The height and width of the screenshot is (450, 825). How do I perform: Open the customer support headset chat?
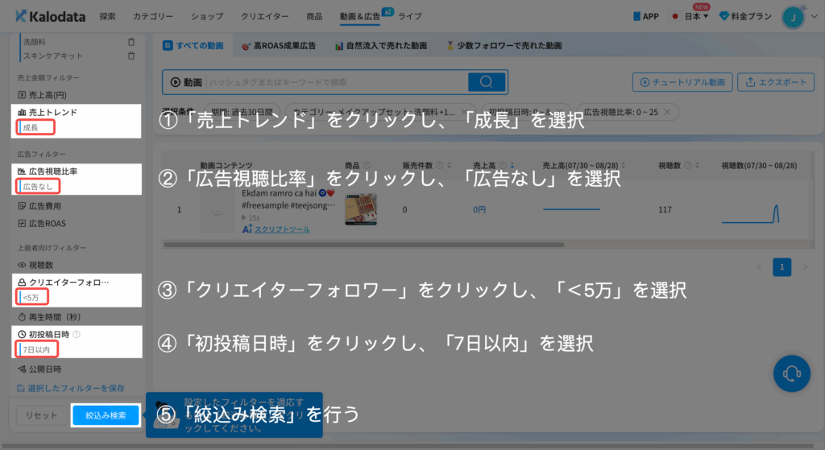coord(792,374)
